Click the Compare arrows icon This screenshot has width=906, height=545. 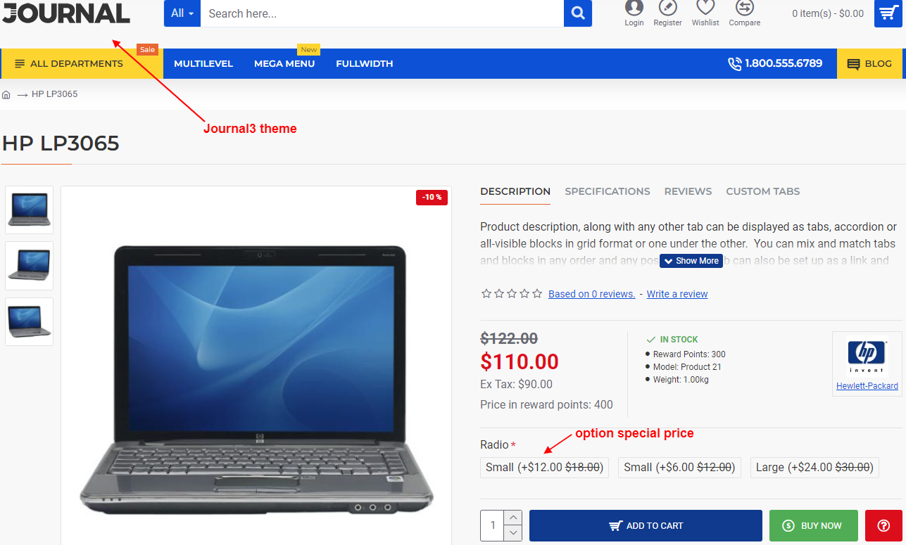744,8
